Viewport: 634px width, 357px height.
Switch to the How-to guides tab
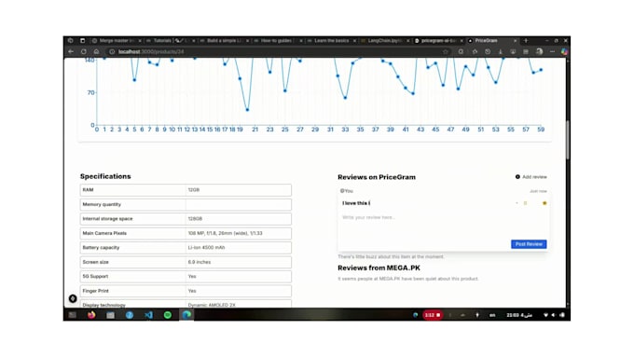coord(278,40)
